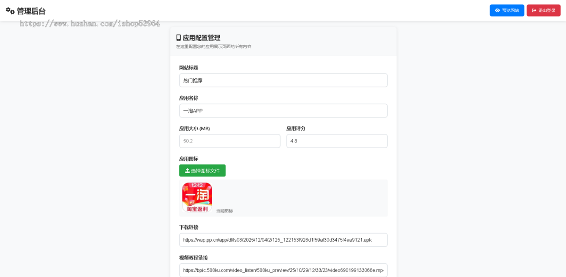The width and height of the screenshot is (566, 277).
Task: Click the 应用名称 field containing 一淘APP
Action: pos(283,110)
